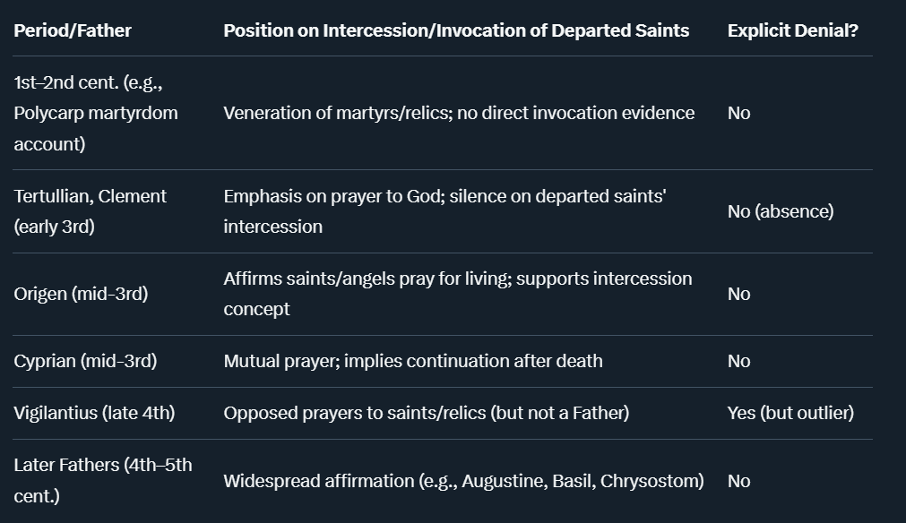Viewport: 906px width, 523px height.
Task: Select the Cyprian (mid-3rd) cell
Action: tap(85, 361)
